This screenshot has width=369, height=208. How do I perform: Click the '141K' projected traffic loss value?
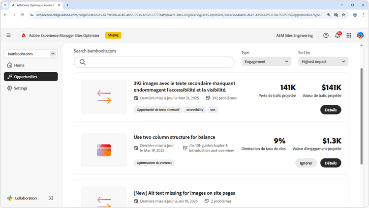pyautogui.click(x=288, y=88)
